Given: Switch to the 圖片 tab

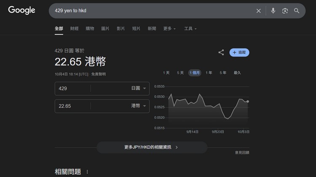Looking at the screenshot, I should click(x=105, y=29).
